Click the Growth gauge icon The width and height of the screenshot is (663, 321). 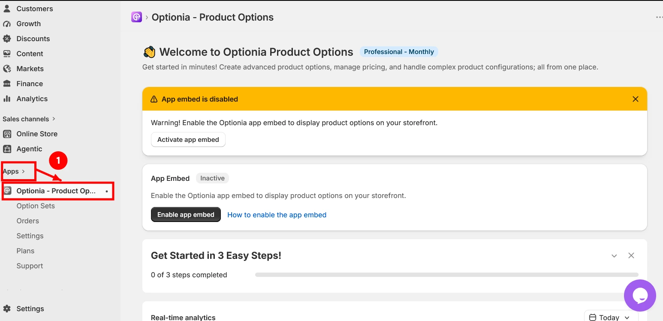tap(7, 24)
